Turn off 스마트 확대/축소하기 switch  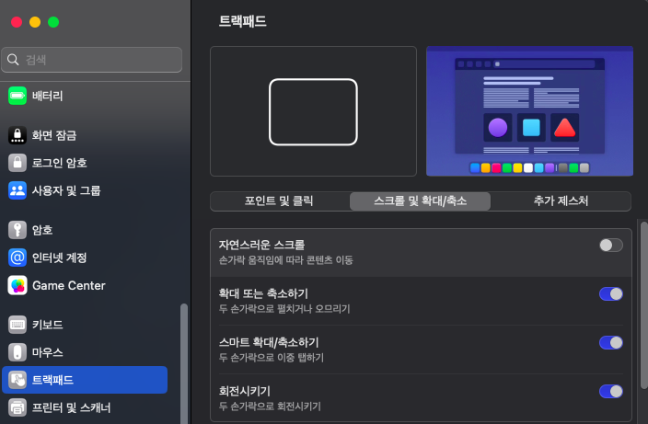coord(610,342)
